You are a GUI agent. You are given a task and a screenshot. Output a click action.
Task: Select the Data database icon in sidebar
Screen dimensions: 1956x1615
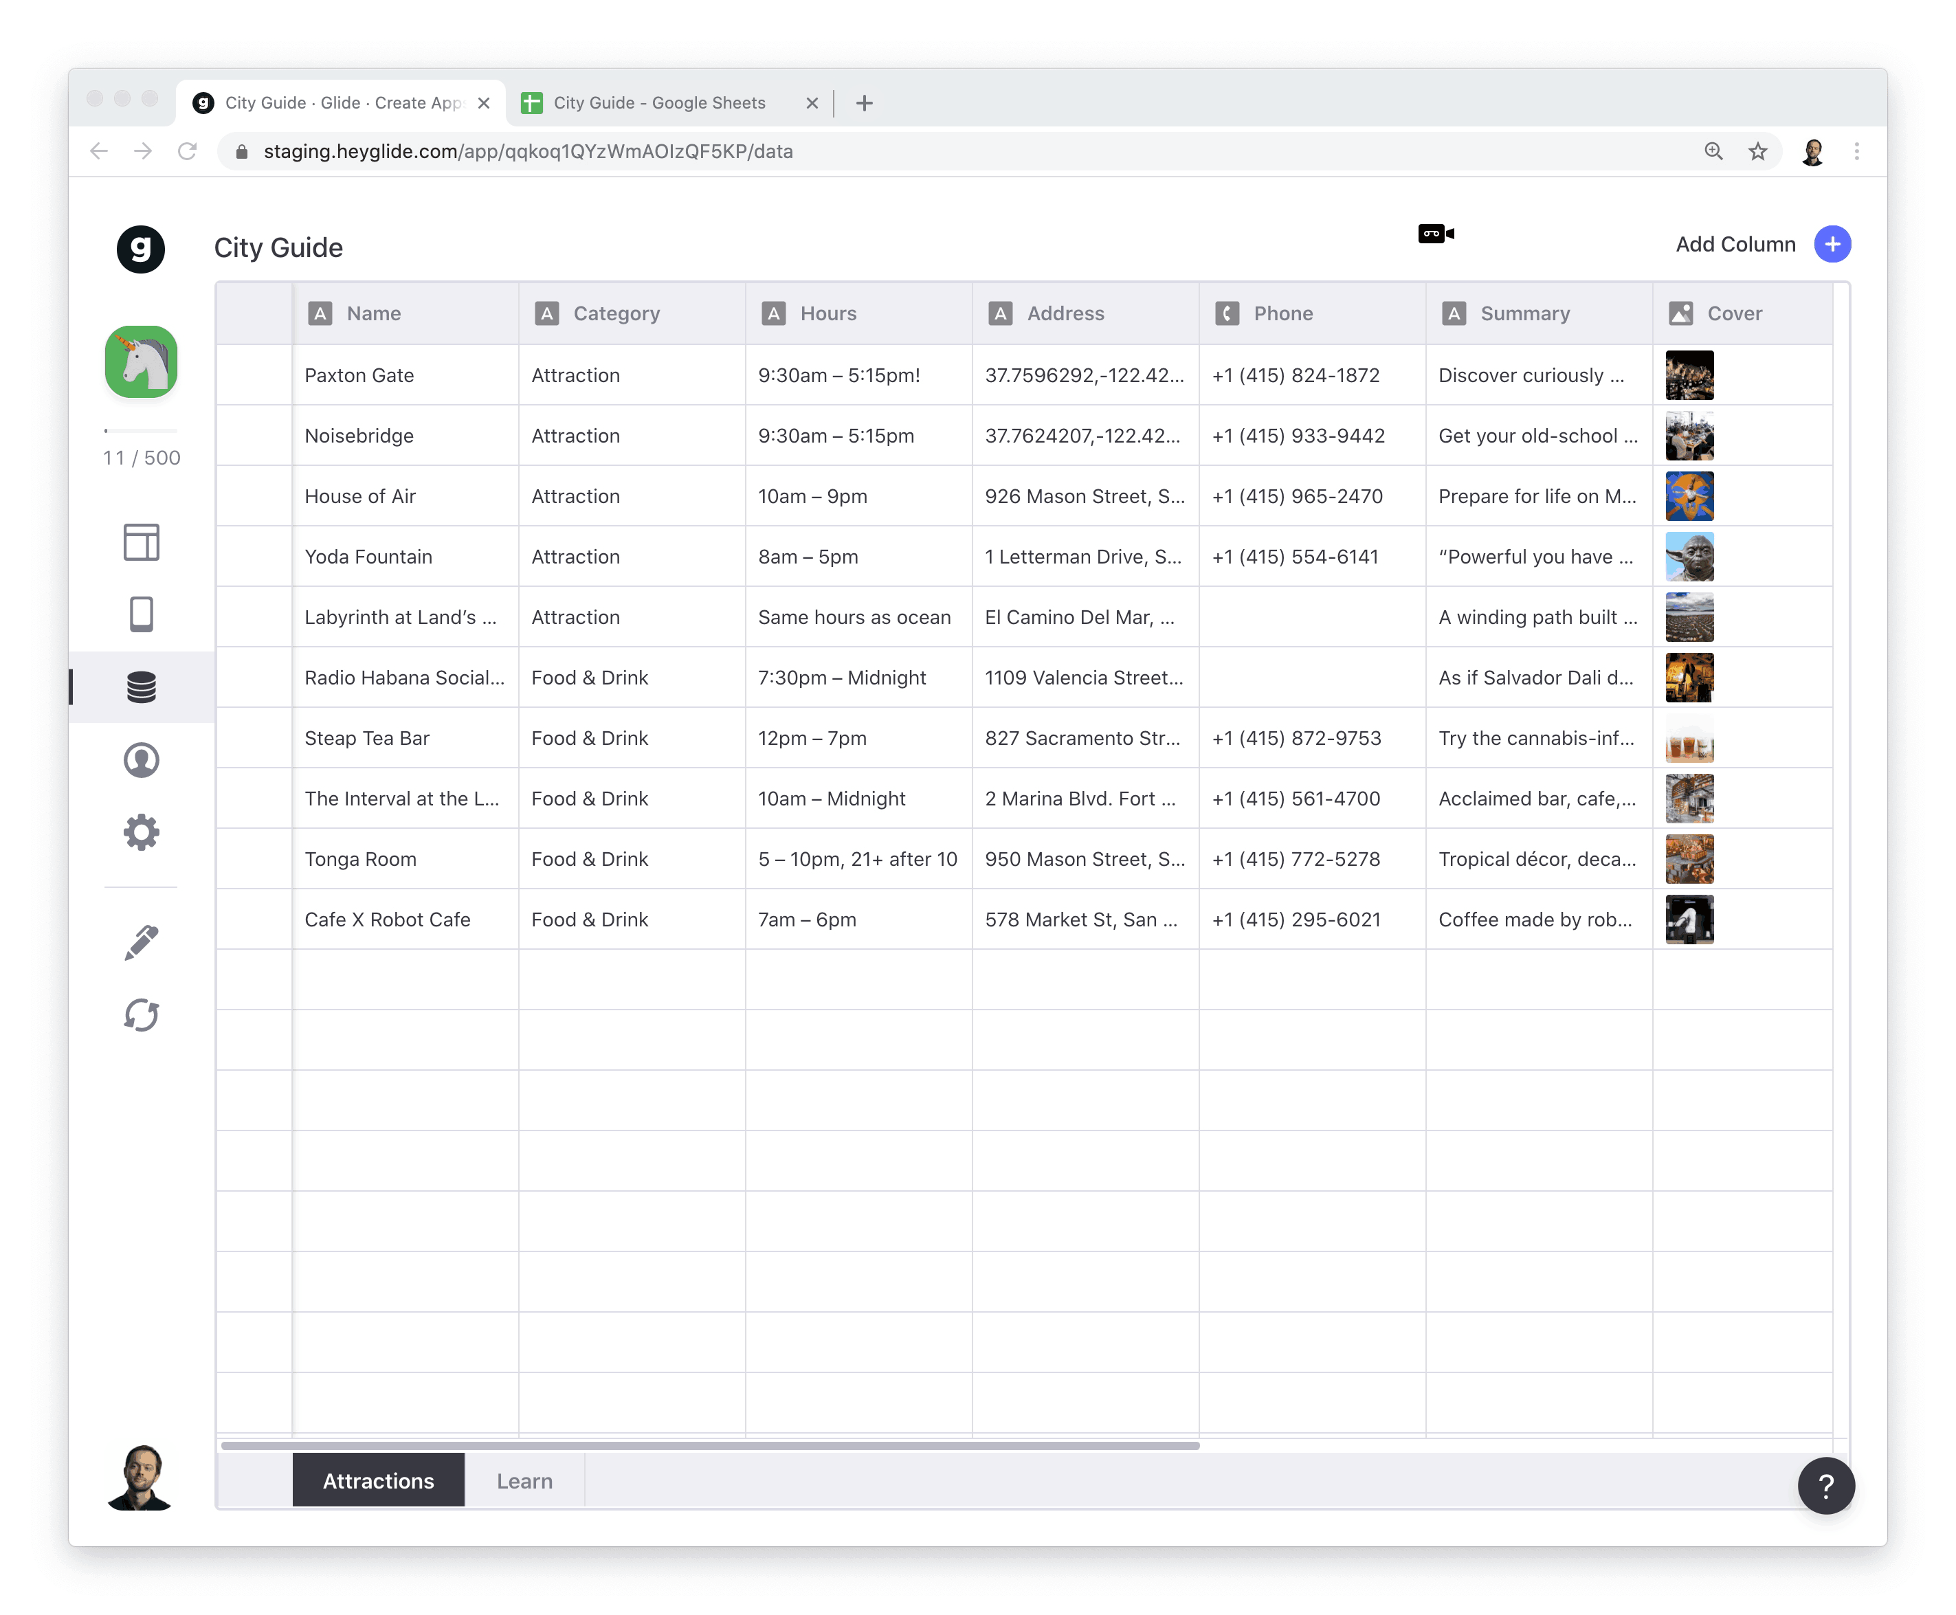coord(142,687)
